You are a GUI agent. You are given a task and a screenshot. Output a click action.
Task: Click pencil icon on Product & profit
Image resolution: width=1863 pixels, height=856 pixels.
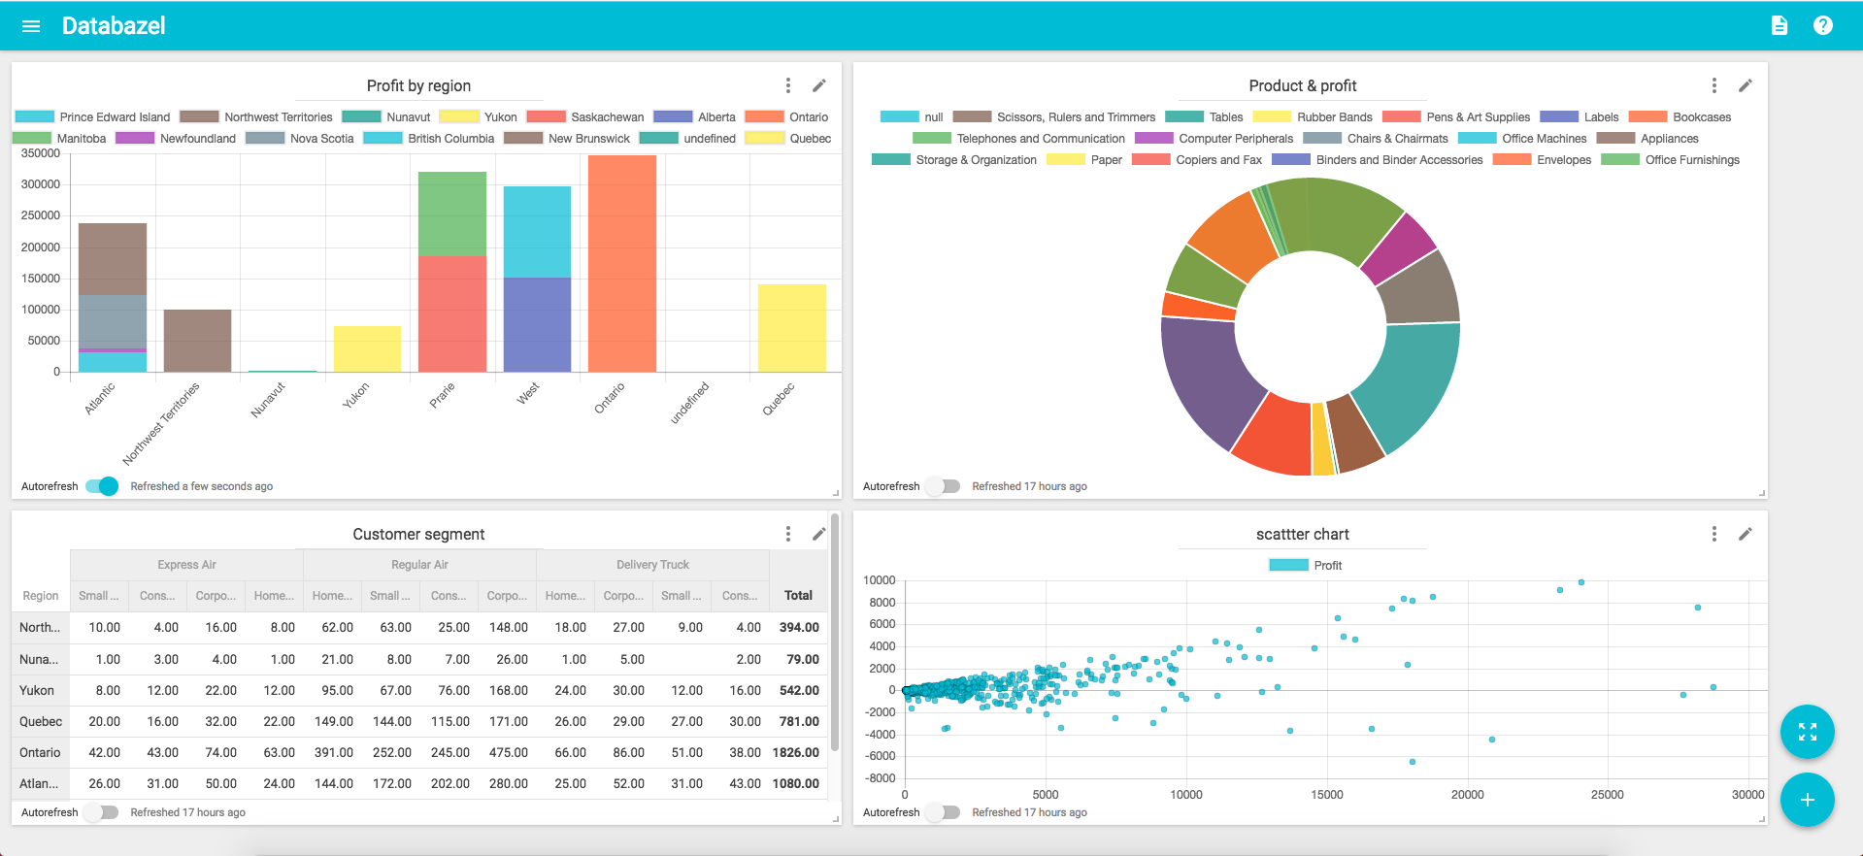pos(1745,85)
